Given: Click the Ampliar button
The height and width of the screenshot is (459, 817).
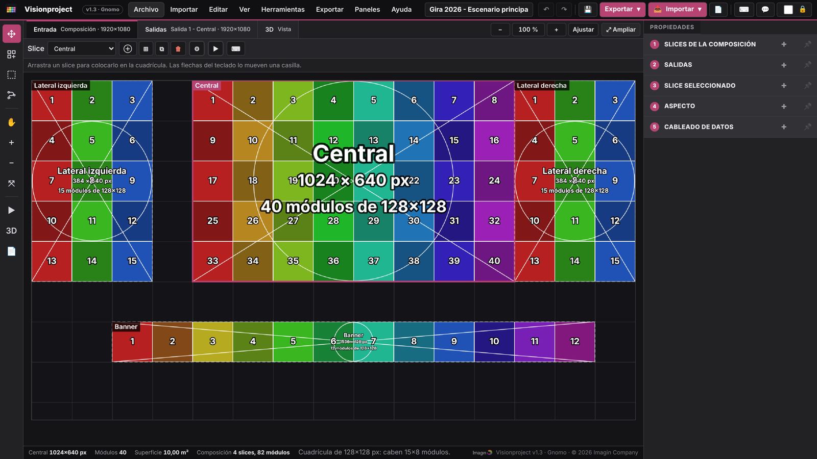Looking at the screenshot, I should 621,30.
